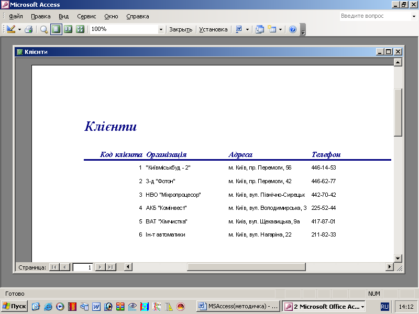Image resolution: width=419 pixels, height=314 pixels.
Task: Switch to Design view with the ruler-pencil icon
Action: click(x=11, y=29)
